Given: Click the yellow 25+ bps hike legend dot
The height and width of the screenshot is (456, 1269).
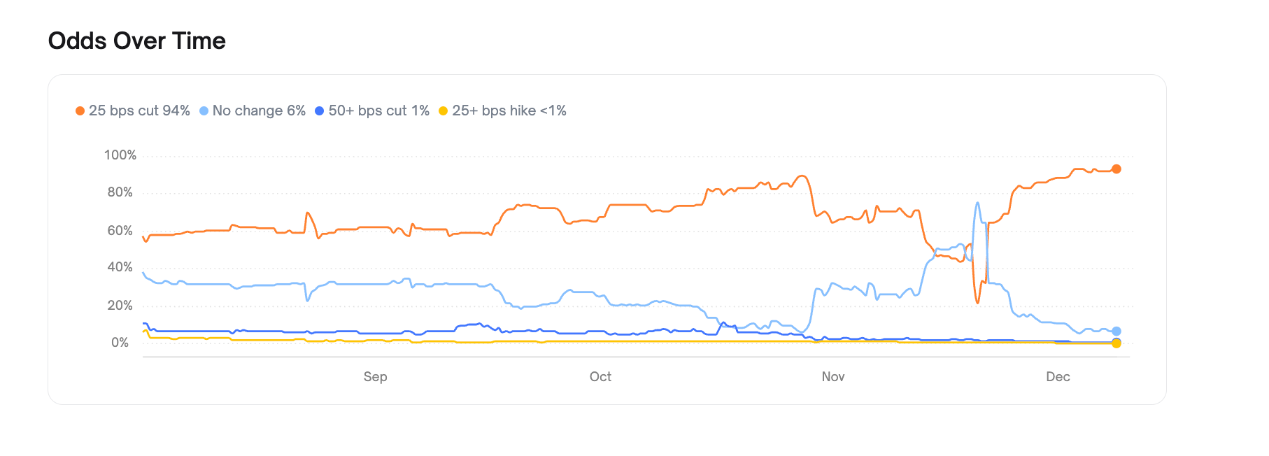Looking at the screenshot, I should click(443, 111).
